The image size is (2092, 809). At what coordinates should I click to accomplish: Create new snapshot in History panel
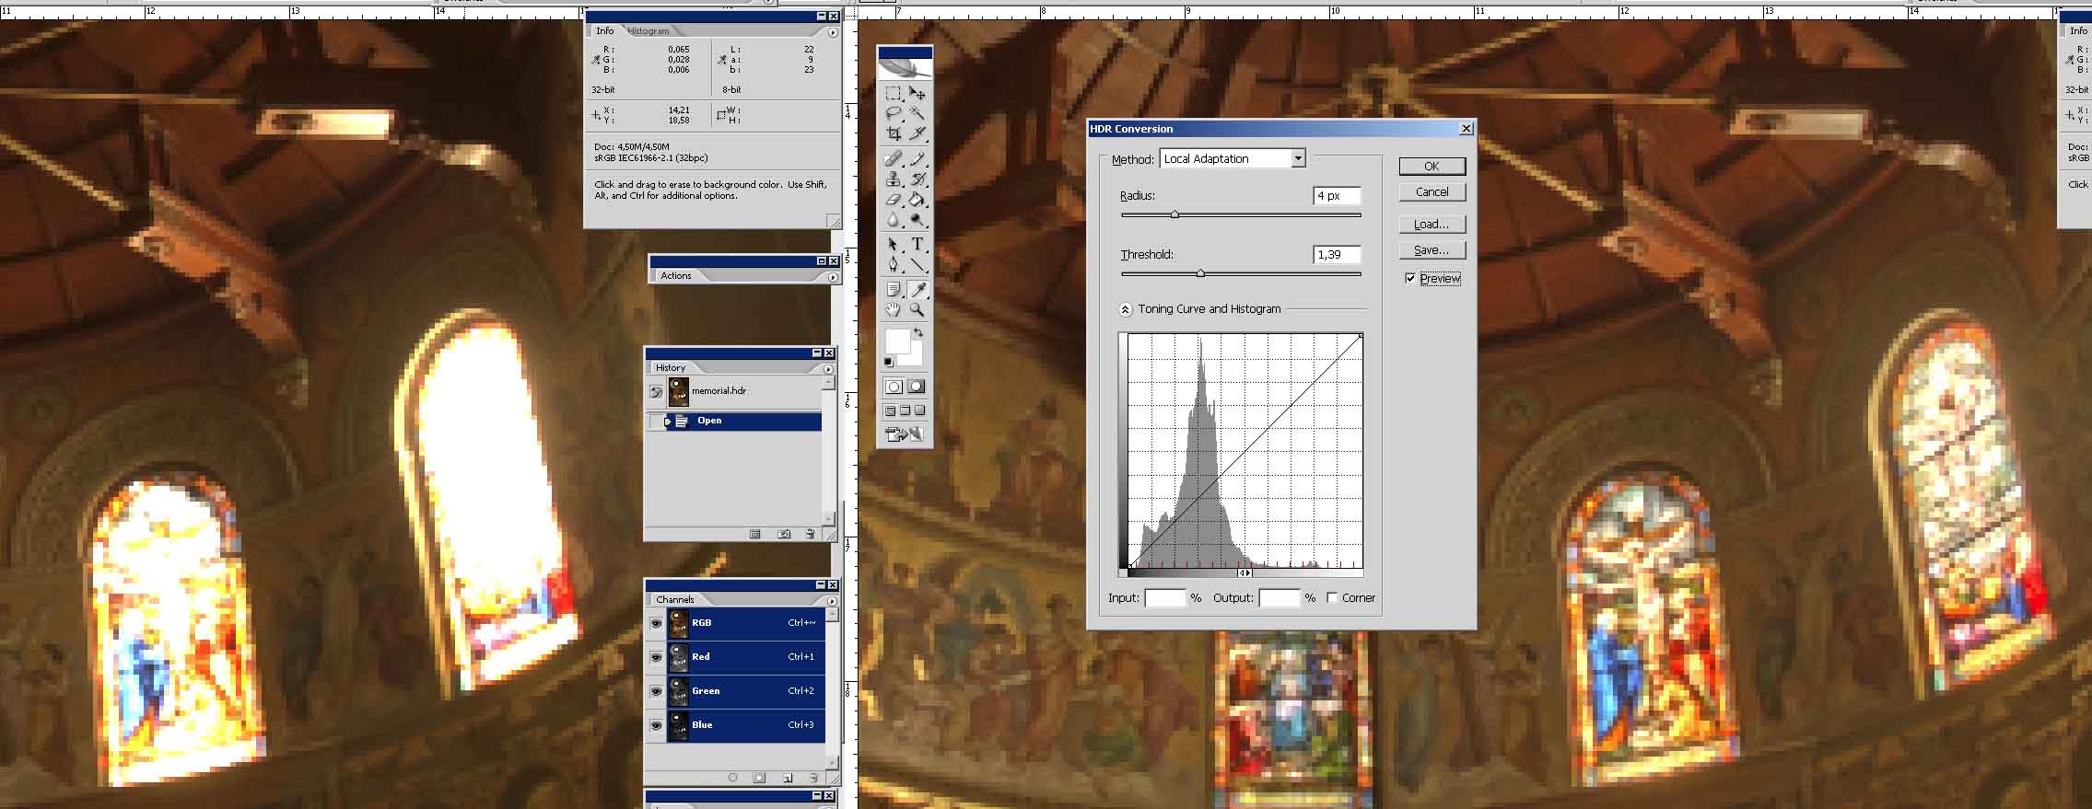(x=784, y=534)
